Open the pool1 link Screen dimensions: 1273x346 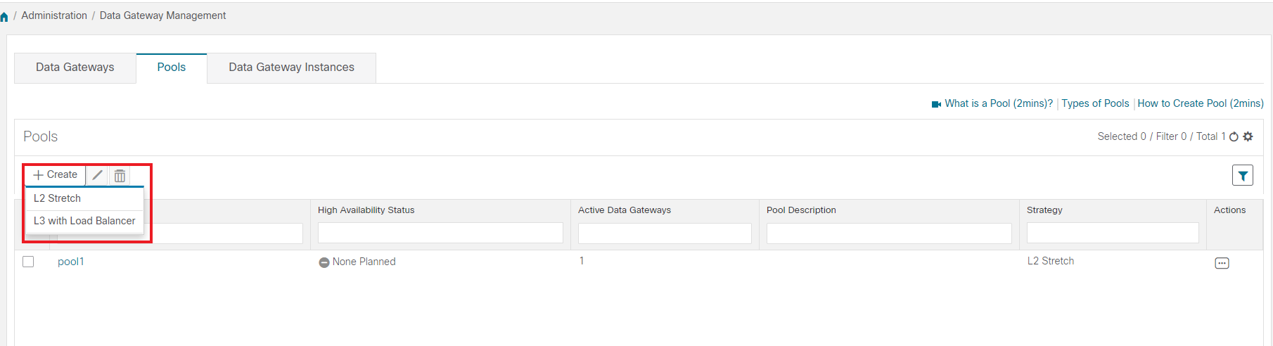70,262
